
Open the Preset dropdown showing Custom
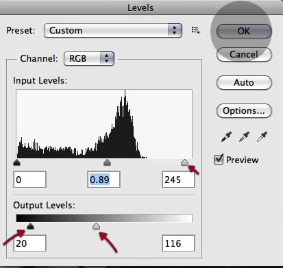113,30
